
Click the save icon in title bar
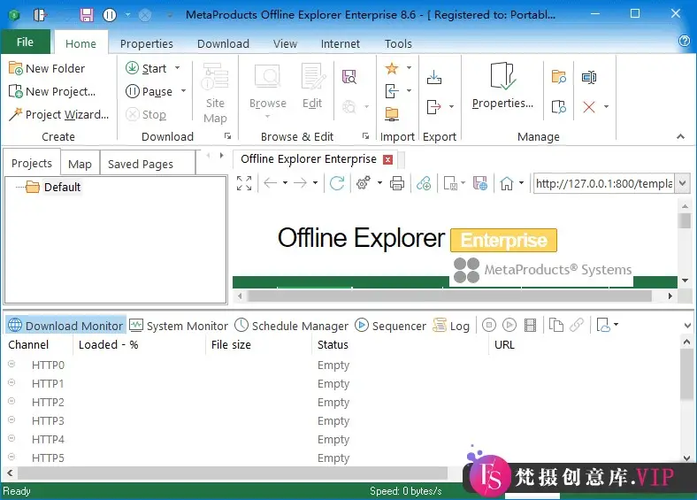[87, 15]
